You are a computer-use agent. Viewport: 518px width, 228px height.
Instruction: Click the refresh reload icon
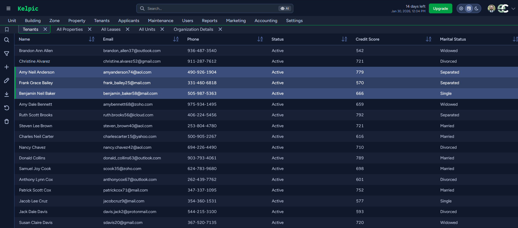pyautogui.click(x=7, y=108)
